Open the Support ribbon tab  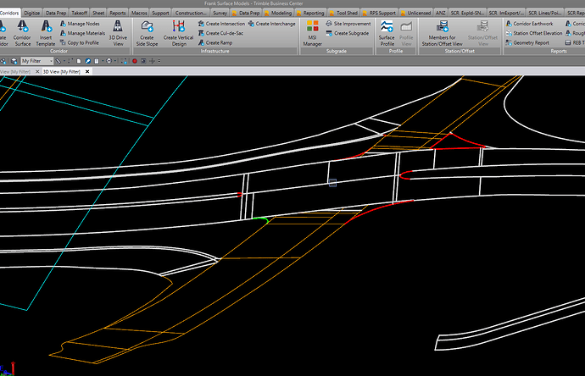click(x=160, y=13)
